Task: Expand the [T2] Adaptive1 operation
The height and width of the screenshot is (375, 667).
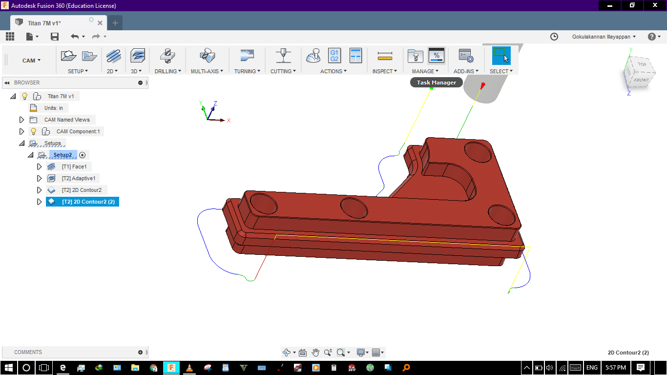Action: [x=40, y=178]
